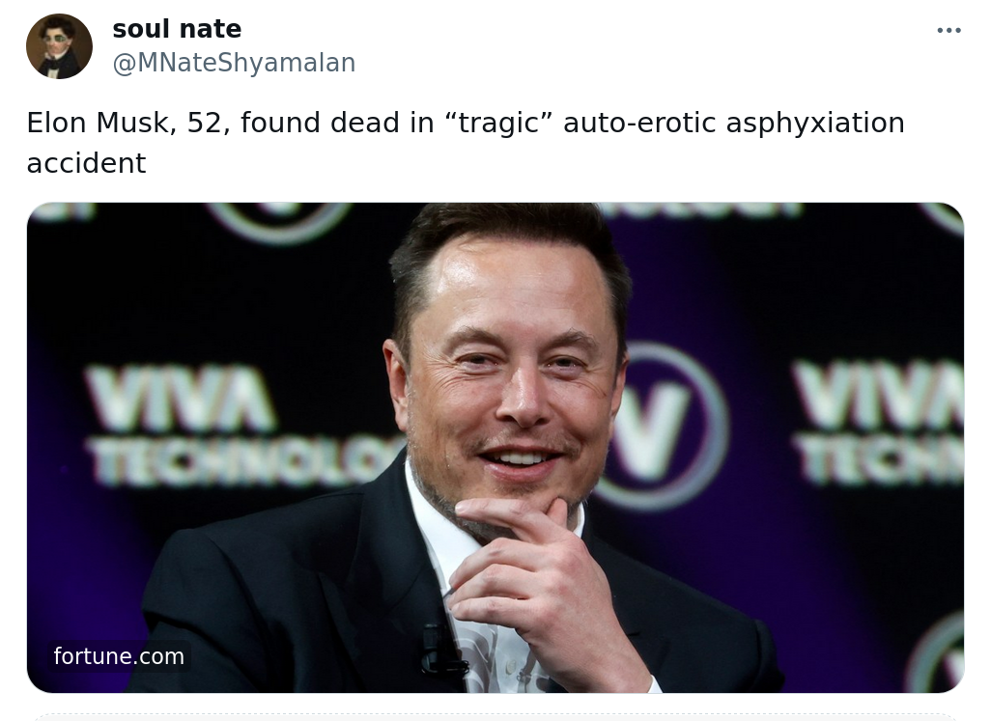This screenshot has height=721, width=991.
Task: Open the three-dot more options menu
Action: 949,30
